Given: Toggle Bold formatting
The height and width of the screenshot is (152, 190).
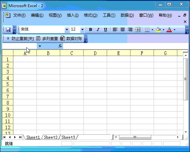Looking at the screenshot, I should point(90,29).
